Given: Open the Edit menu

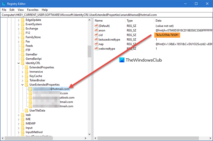Looking at the screenshot, I should pos(12,10).
